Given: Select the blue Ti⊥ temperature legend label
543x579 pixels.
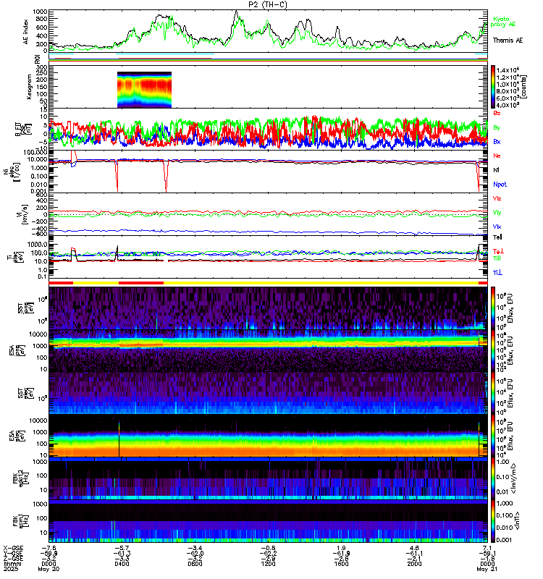Looking at the screenshot, I should 497,273.
